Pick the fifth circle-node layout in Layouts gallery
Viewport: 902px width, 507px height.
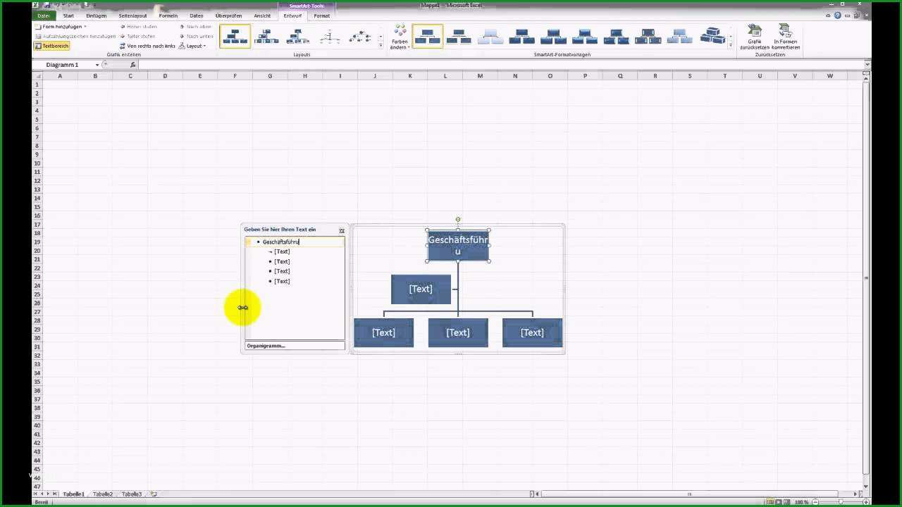pyautogui.click(x=361, y=36)
